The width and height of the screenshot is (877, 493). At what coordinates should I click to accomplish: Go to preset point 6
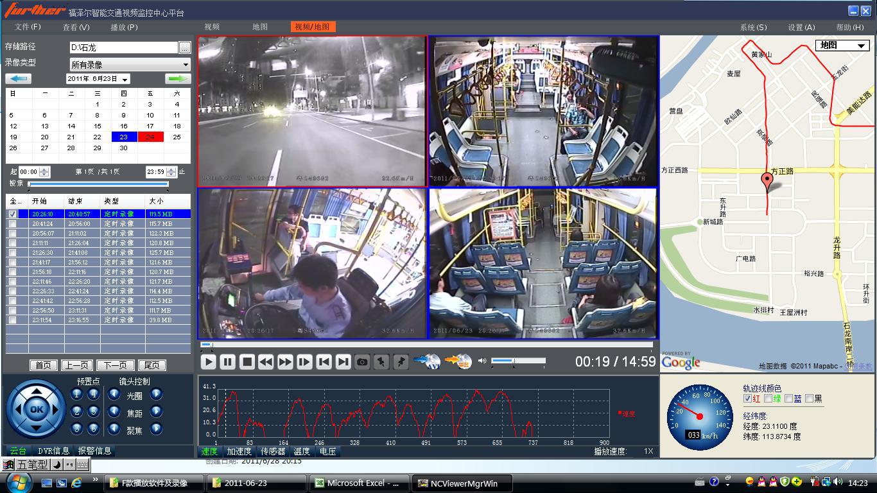click(x=94, y=429)
